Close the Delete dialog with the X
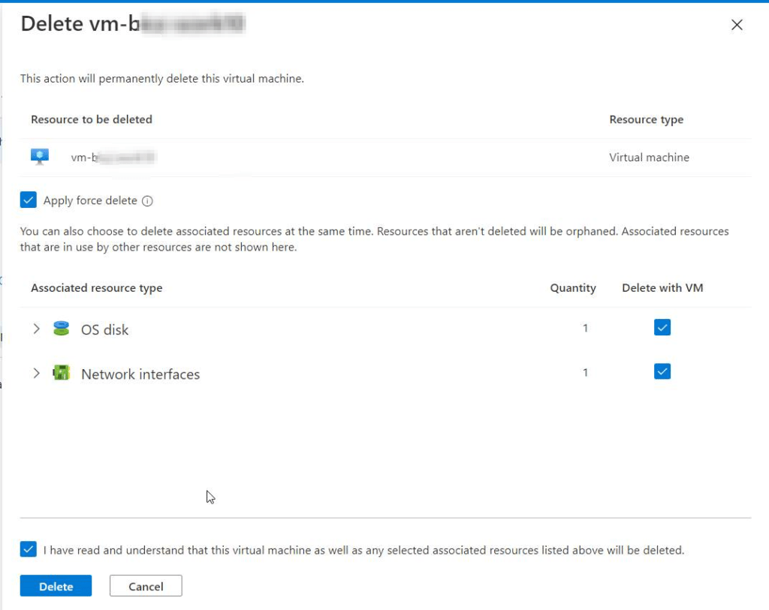Viewport: 769px width, 610px height. [737, 25]
